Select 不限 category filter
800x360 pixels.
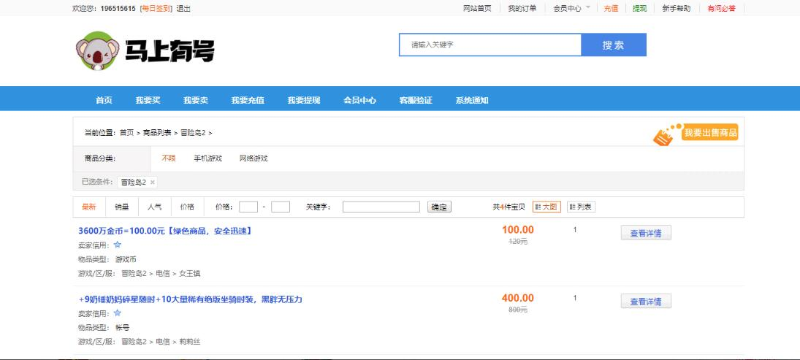pos(168,158)
